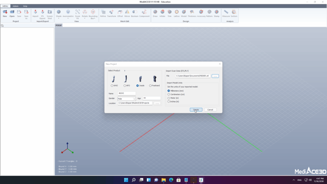Viewport: 327px width, 184px height.
Task: Select the Lattice design tool
Action: click(x=177, y=13)
